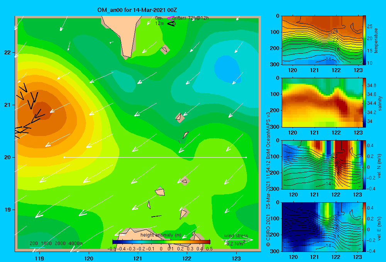Click the '0.5' end tick on height anomaly bar
The width and height of the screenshot is (386, 262).
point(210,249)
